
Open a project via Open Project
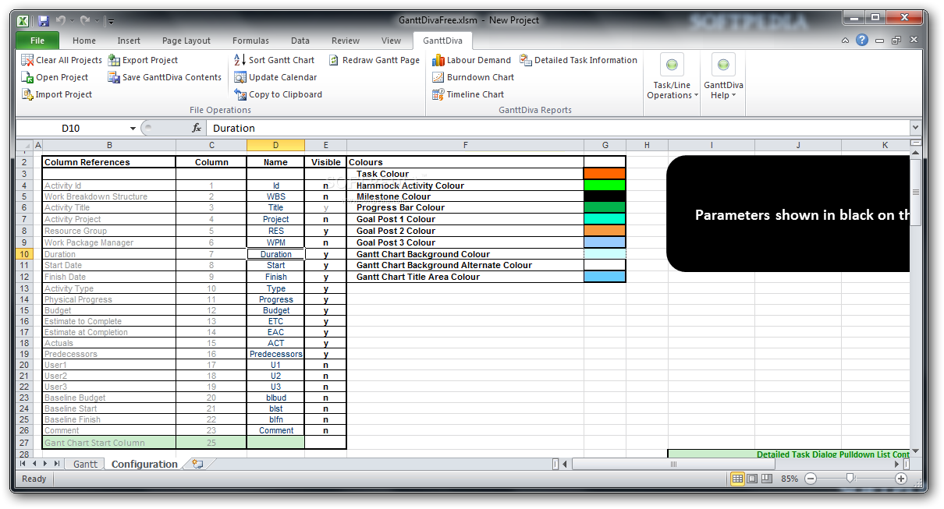(x=55, y=77)
